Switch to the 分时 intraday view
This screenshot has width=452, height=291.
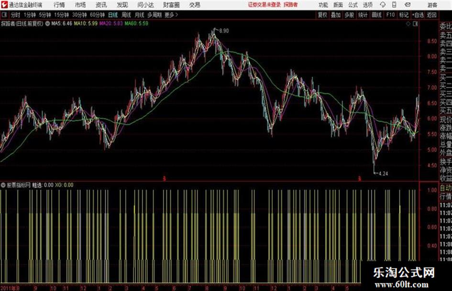click(x=16, y=15)
